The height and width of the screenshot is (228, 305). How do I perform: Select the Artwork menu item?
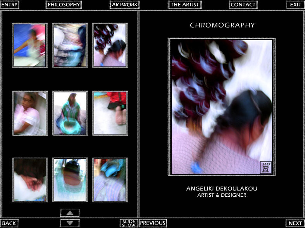[124, 5]
